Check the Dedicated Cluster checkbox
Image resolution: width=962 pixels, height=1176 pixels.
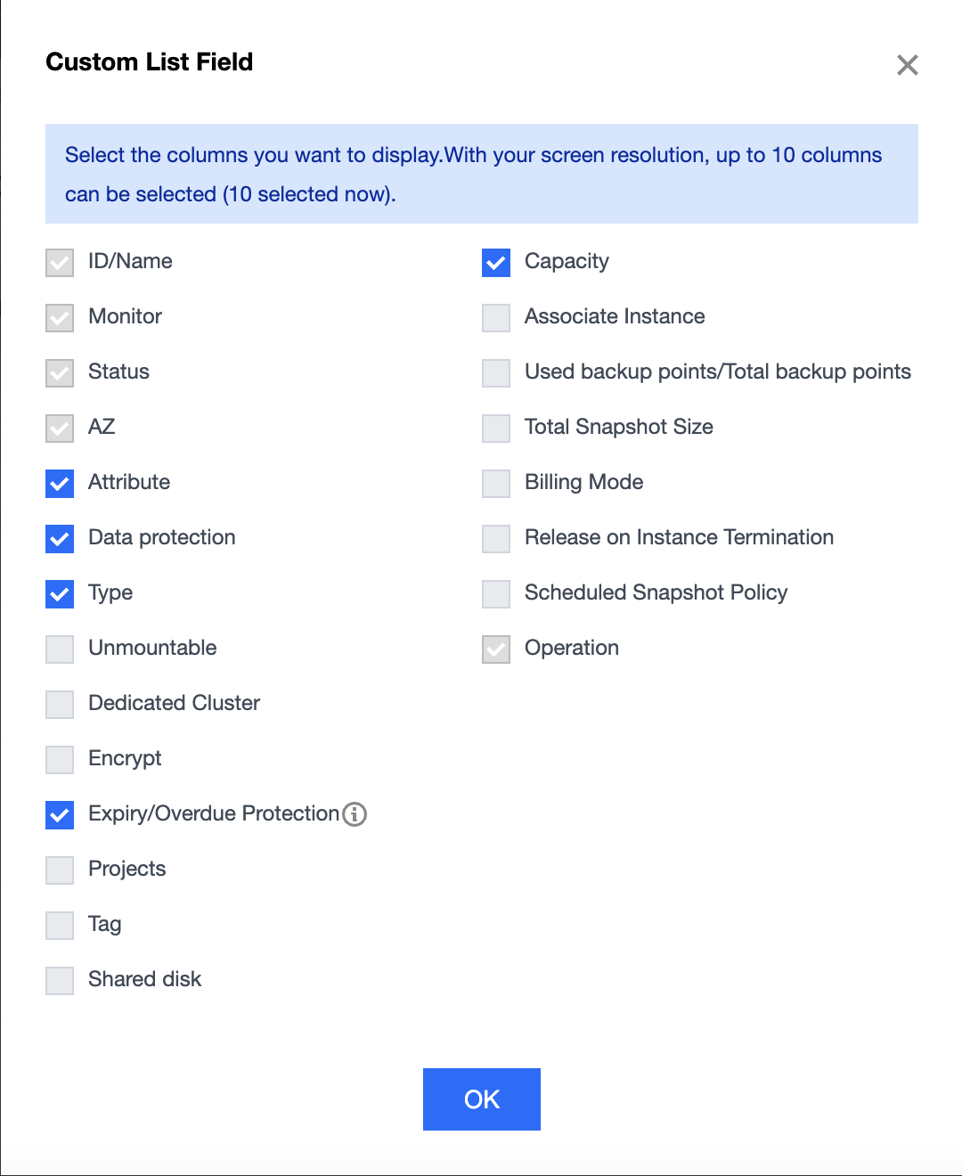click(x=60, y=705)
